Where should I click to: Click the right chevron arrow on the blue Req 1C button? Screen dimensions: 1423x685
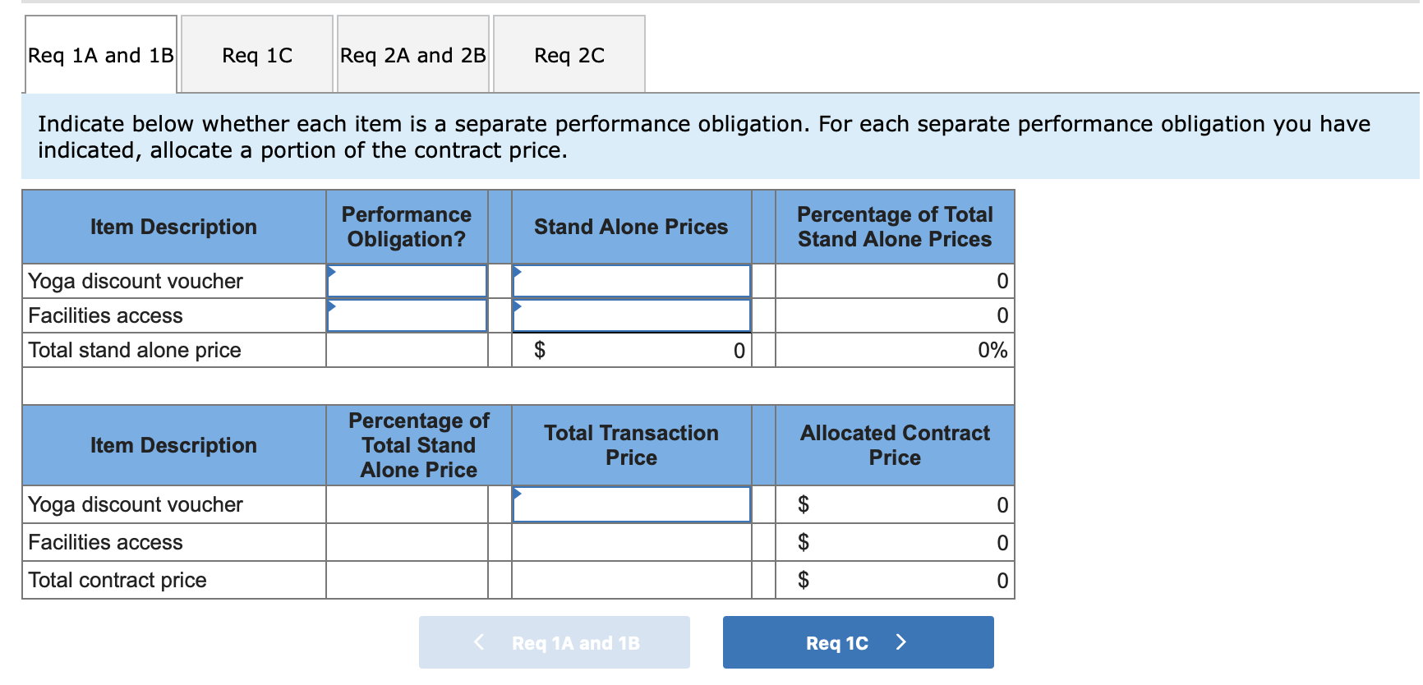tap(900, 642)
